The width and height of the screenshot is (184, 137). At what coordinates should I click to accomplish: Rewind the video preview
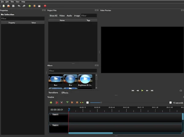[x=138, y=90]
